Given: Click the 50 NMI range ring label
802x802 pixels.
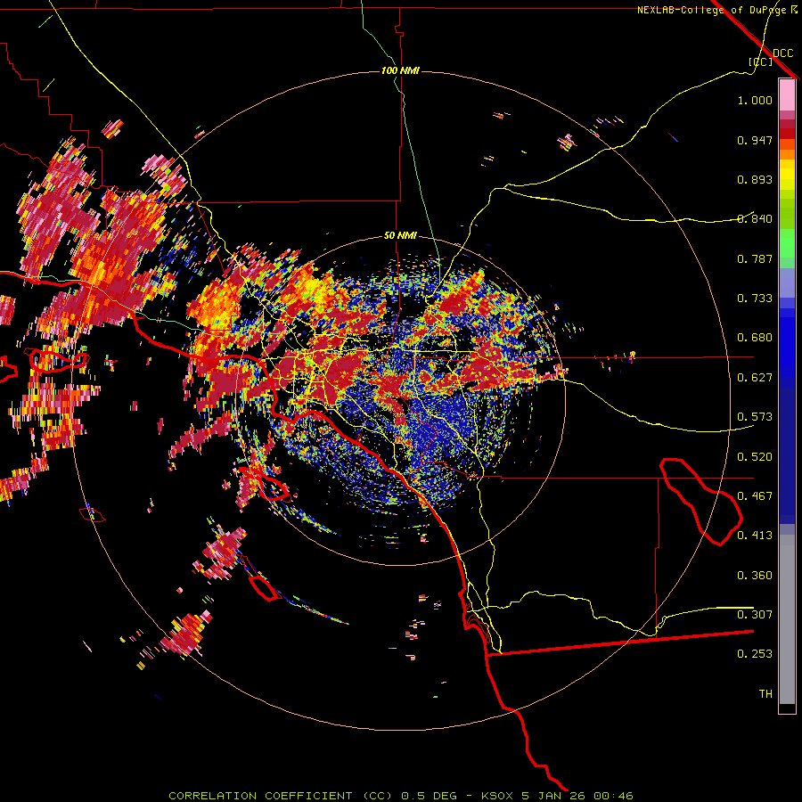Looking at the screenshot, I should 400,236.
